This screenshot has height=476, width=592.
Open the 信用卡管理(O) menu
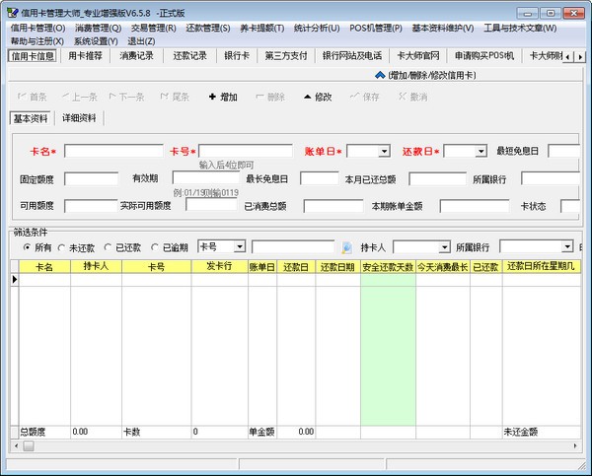[37, 28]
